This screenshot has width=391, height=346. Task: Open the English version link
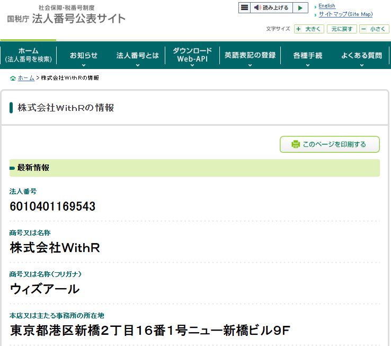click(x=327, y=6)
